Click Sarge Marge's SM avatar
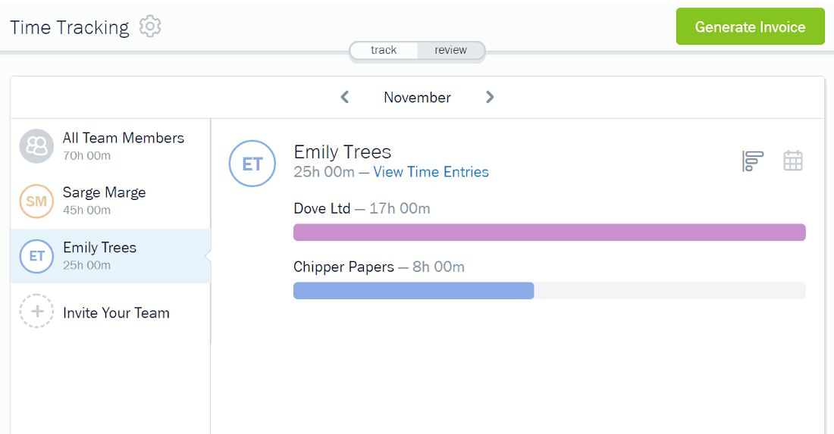 (36, 201)
